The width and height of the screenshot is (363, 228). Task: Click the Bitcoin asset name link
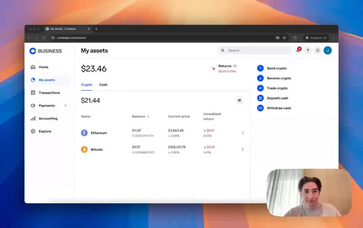click(x=97, y=150)
